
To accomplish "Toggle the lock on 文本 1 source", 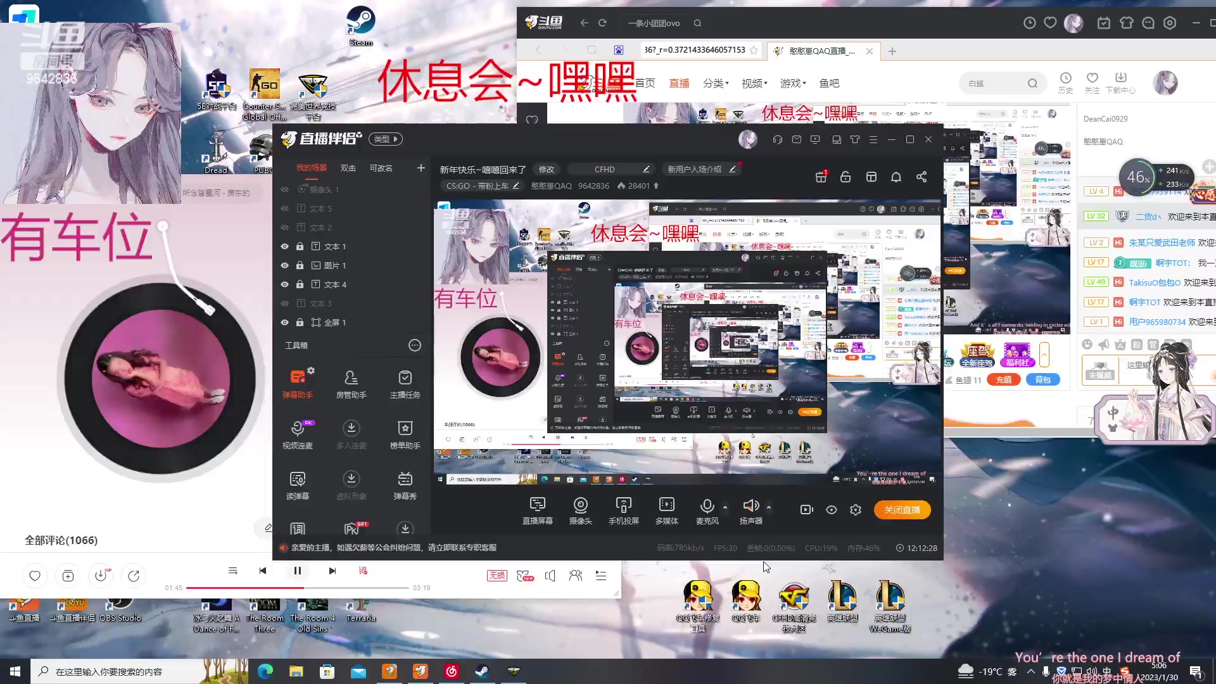I will click(x=300, y=246).
